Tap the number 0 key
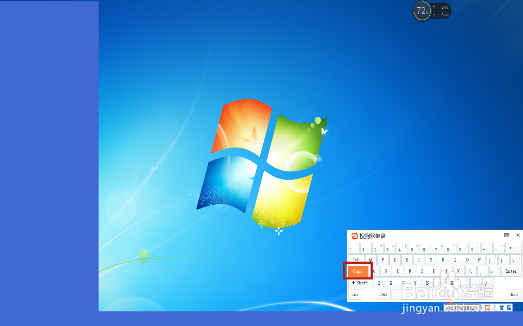 coord(475,248)
